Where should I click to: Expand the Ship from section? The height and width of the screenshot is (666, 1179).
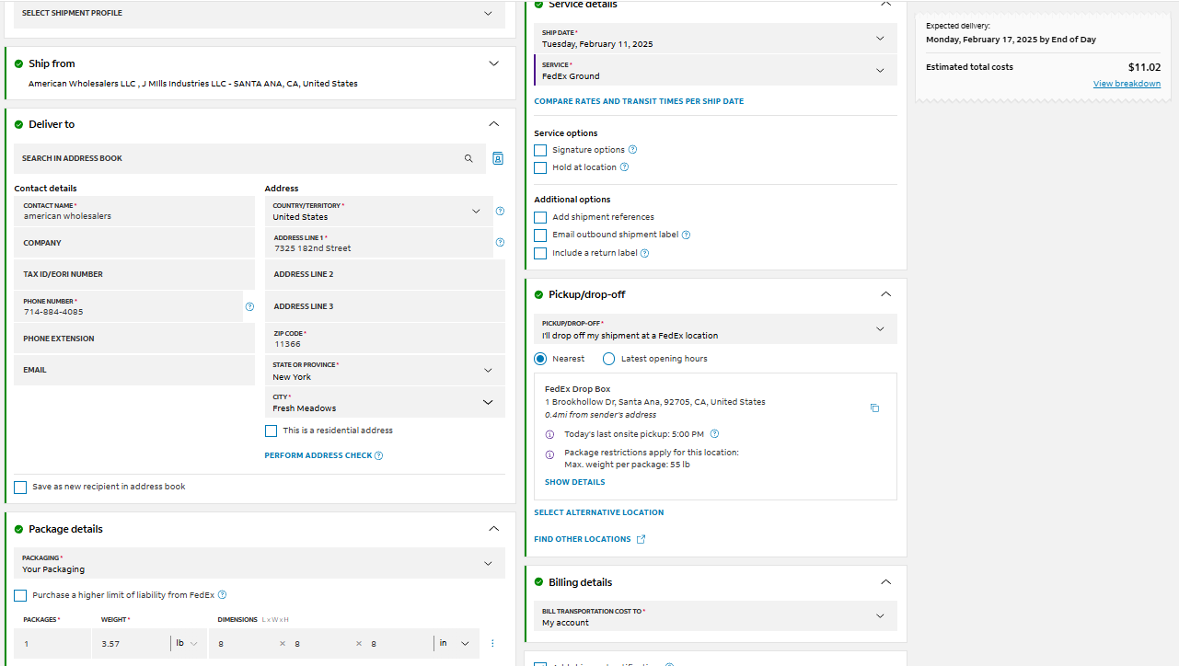(x=494, y=63)
